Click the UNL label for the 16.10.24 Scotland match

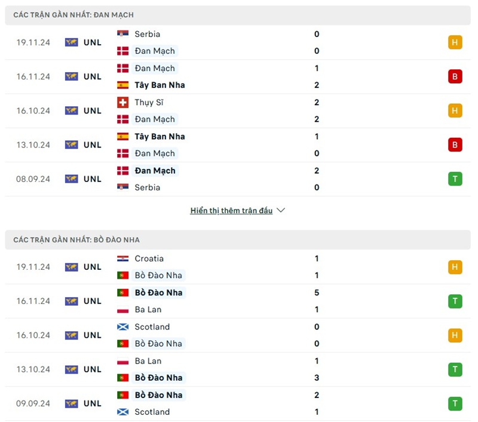pyautogui.click(x=93, y=335)
